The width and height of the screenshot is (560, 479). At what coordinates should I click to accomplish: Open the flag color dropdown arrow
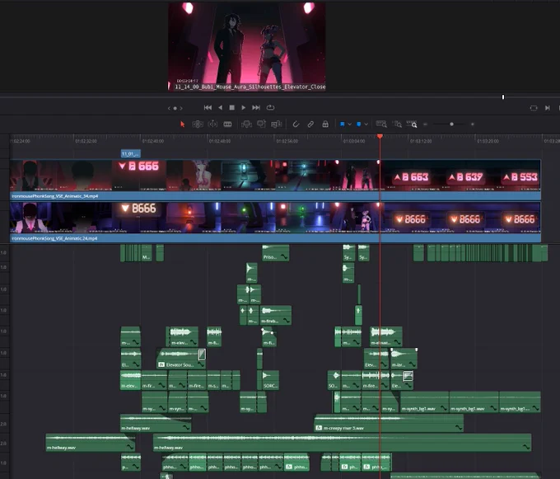(x=350, y=124)
